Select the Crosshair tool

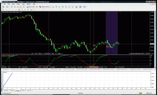click(x=6, y=10)
